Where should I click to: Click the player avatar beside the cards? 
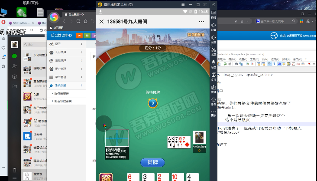tap(199, 138)
